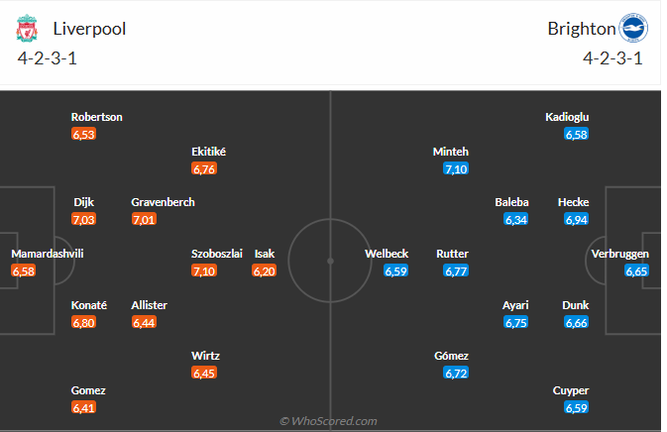This screenshot has width=667, height=432.
Task: Select Welbeck's 6,59 rating badge
Action: [x=396, y=270]
